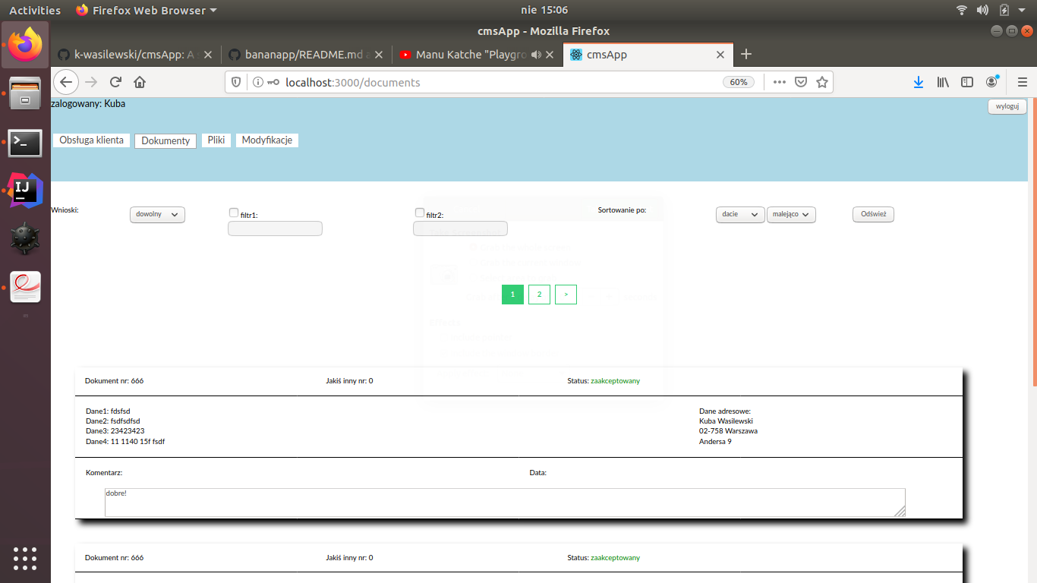
Task: Open the Firefox account menu
Action: [x=991, y=82]
